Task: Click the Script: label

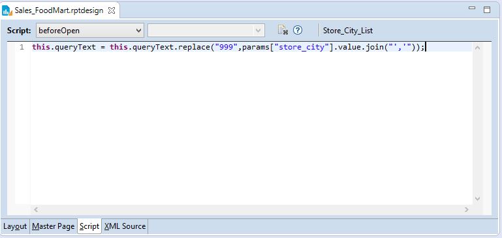Action: 19,31
